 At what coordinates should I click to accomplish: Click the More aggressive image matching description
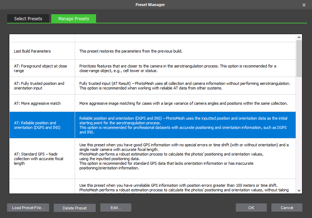(x=183, y=103)
